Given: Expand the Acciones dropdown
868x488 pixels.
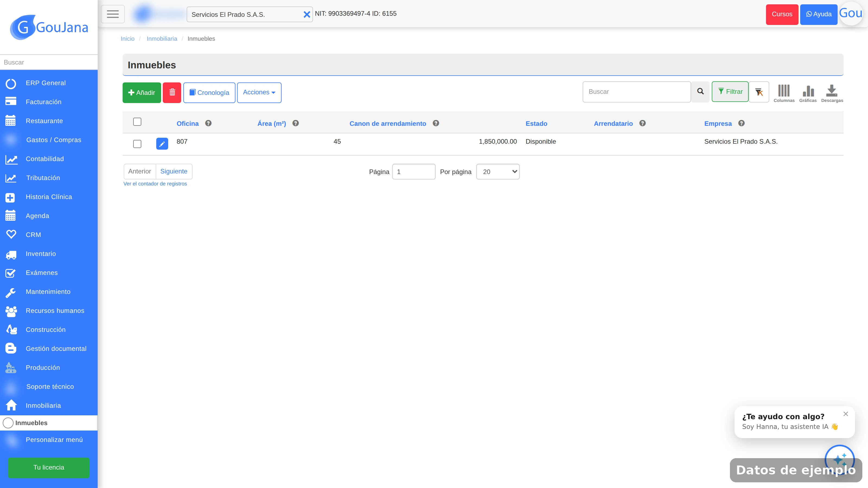Looking at the screenshot, I should [259, 92].
